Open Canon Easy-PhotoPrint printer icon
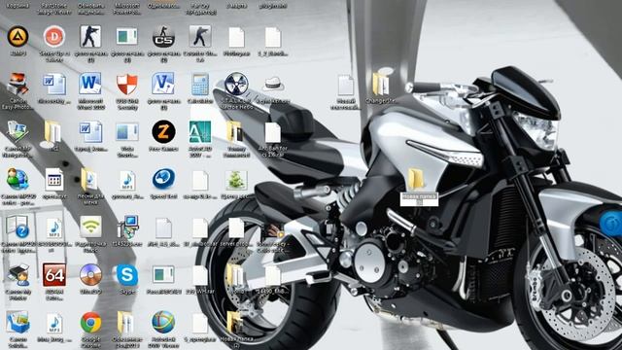This screenshot has height=350, width=622. (x=17, y=84)
